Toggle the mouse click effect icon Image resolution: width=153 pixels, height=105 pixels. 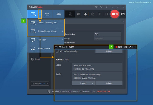click(93, 14)
